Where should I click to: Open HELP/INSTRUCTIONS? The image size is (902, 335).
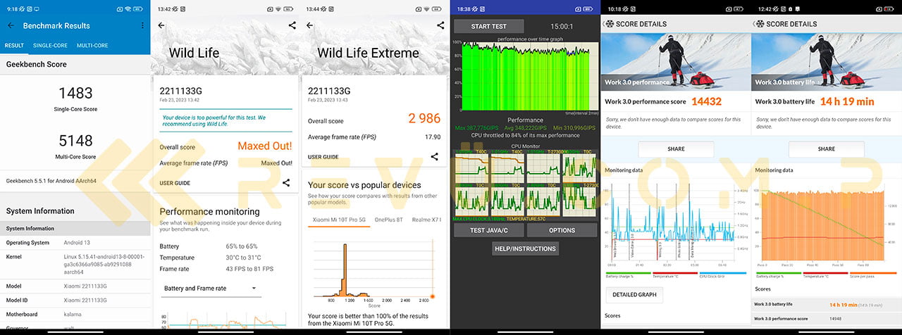tap(525, 248)
